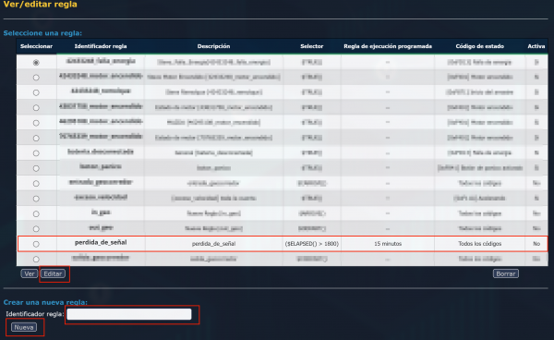
Task: Click the Nueva button
Action: coord(24,327)
